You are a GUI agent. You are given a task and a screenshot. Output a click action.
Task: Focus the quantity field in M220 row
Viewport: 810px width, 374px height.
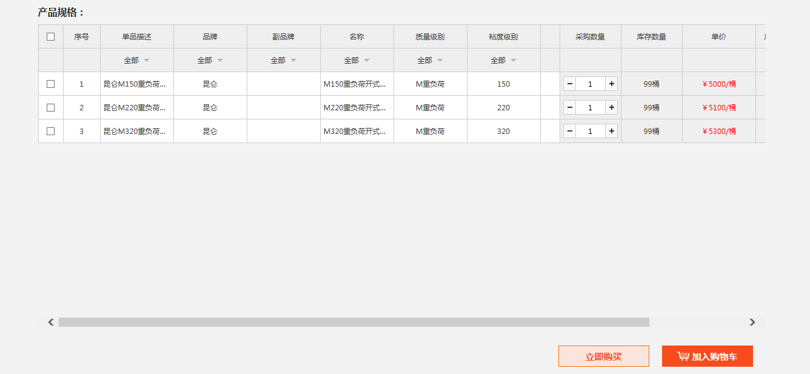(x=591, y=107)
